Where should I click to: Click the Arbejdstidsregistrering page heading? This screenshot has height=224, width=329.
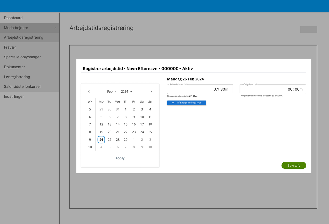(101, 28)
